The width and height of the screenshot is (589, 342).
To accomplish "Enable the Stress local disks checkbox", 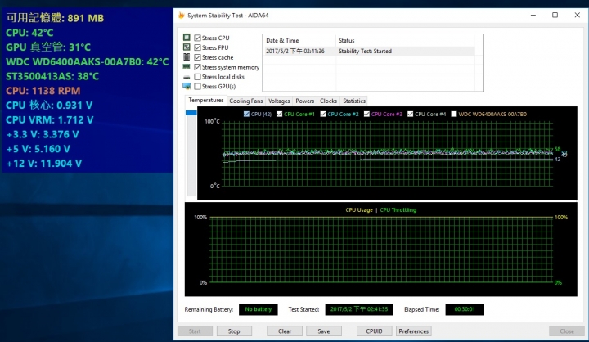I will tap(198, 77).
